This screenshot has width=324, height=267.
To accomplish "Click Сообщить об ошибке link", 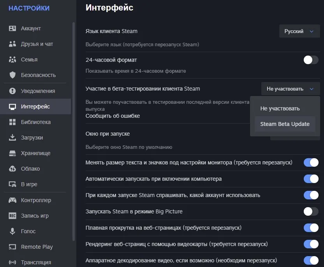I will 113,116.
